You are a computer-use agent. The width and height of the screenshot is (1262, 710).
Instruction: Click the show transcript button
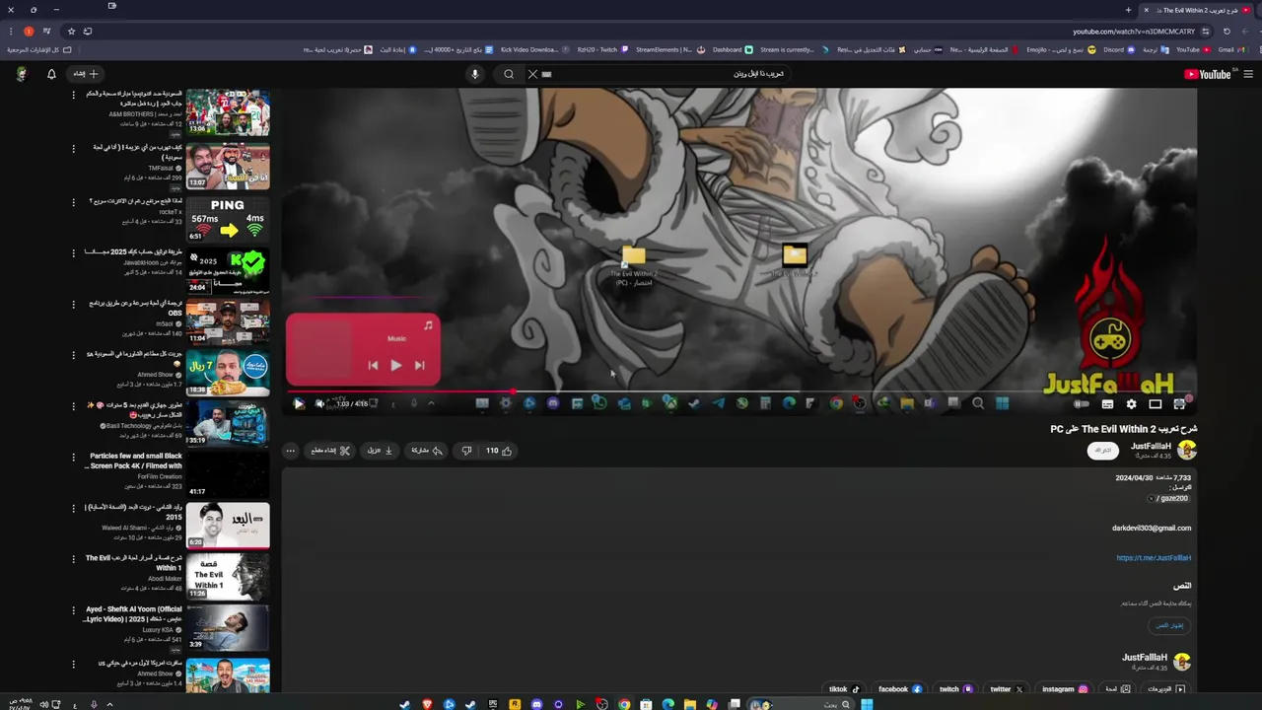[x=1168, y=625]
